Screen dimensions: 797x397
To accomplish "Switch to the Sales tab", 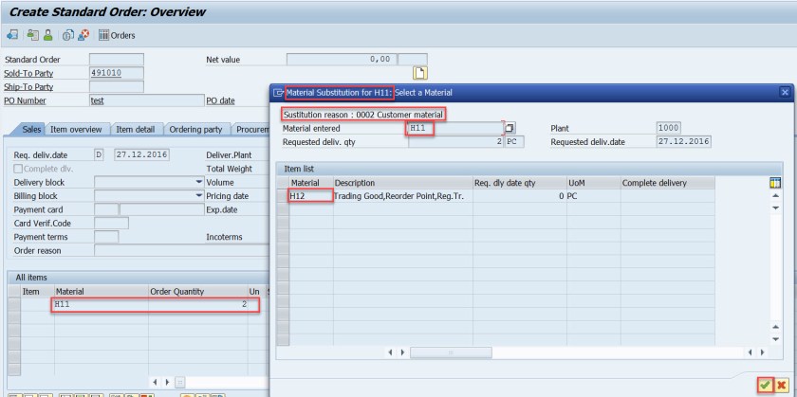I will tap(31, 130).
